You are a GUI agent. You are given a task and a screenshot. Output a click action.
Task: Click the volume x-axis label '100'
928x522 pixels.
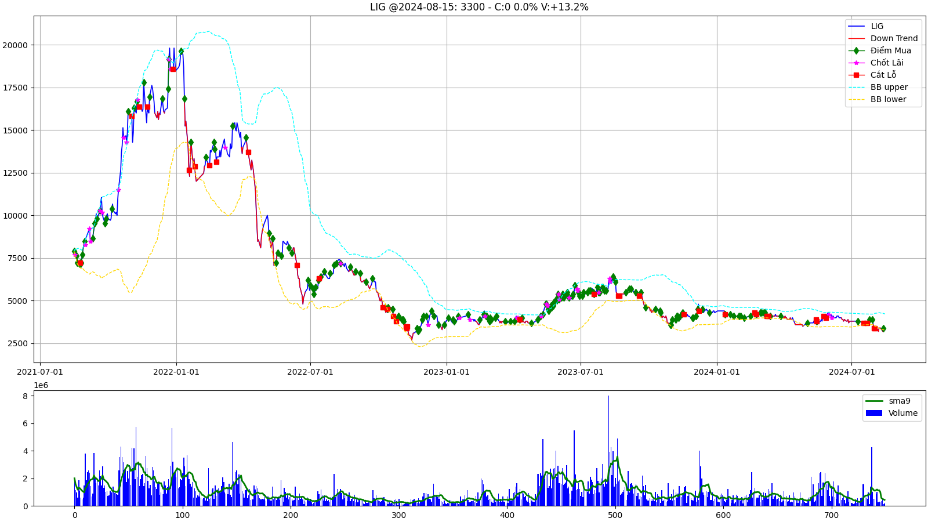183,515
